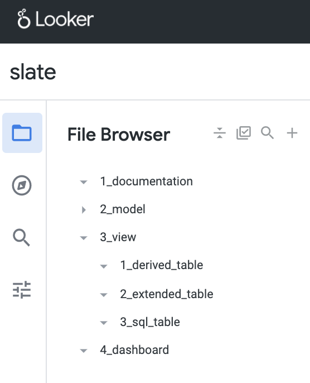
Task: Collapse the 2_extended_table subfolder arrow
Action: click(x=104, y=295)
